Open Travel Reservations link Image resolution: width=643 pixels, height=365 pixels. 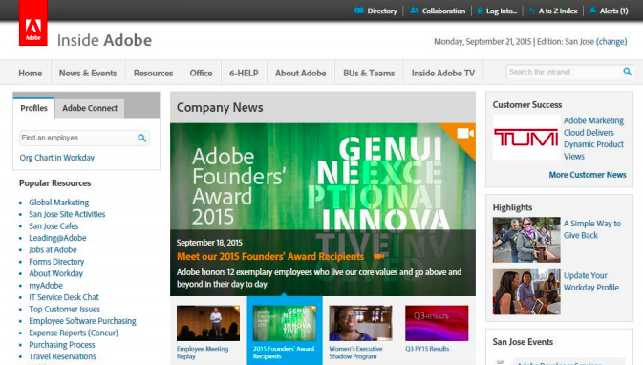pos(62,356)
